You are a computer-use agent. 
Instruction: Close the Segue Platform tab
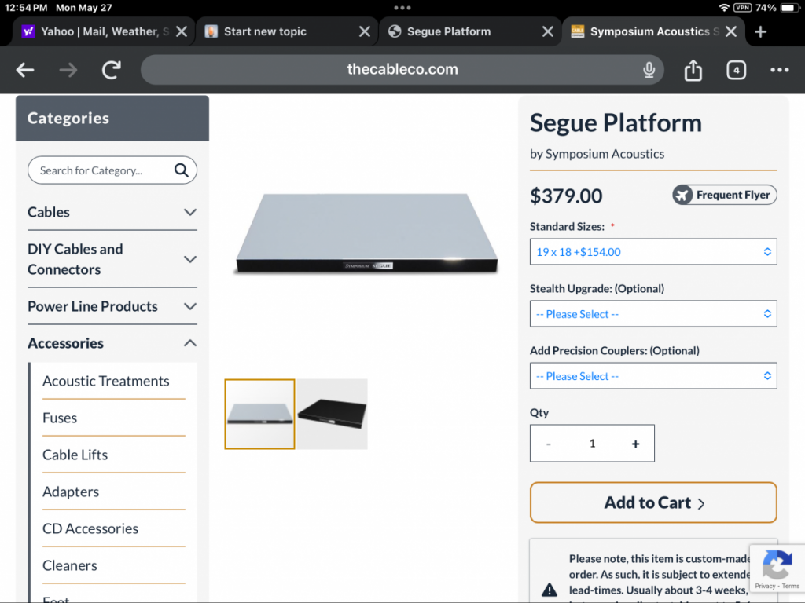pyautogui.click(x=548, y=31)
